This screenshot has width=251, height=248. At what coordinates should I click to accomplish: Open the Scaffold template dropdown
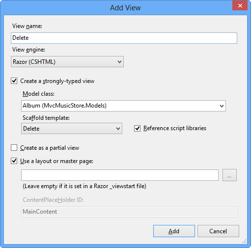(x=72, y=129)
